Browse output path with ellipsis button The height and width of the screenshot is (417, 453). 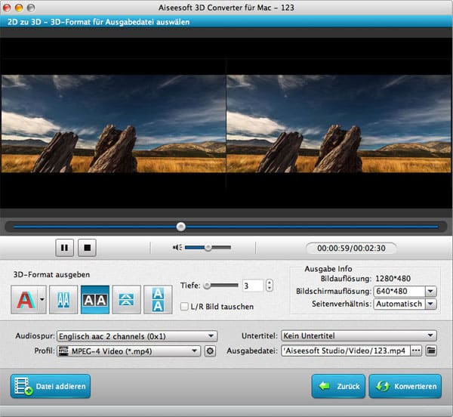pos(416,351)
